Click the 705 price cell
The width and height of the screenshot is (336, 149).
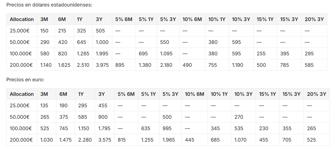point(287,140)
